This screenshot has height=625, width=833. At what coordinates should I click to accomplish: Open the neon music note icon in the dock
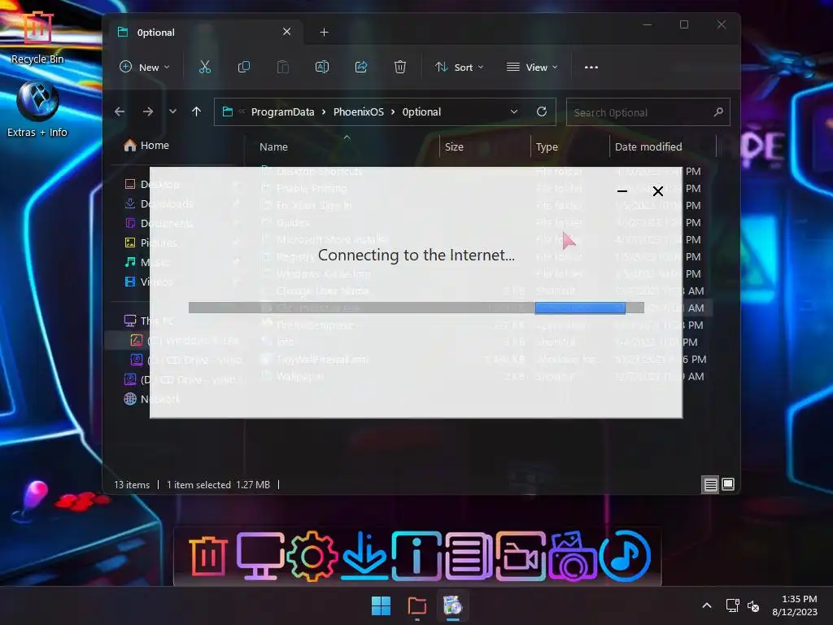tap(626, 556)
